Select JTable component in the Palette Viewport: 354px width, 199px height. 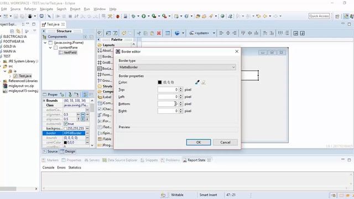coord(105,139)
